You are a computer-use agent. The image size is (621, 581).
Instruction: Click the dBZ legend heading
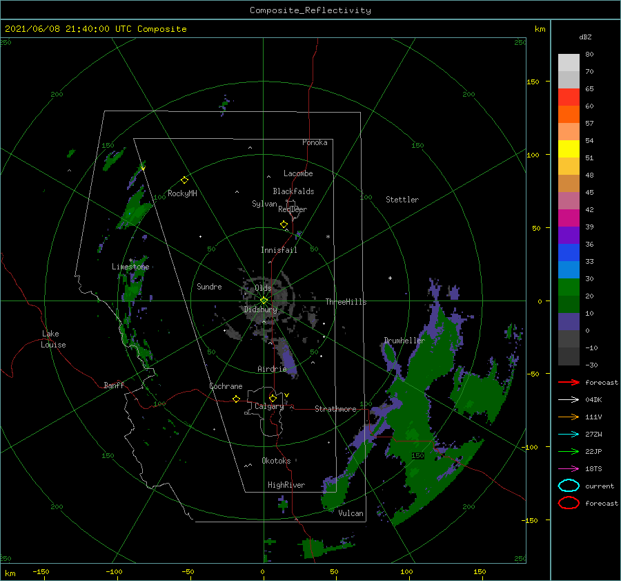[x=585, y=37]
